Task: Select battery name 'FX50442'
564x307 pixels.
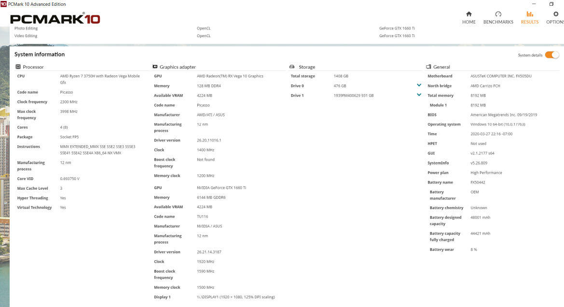Action: (478, 182)
